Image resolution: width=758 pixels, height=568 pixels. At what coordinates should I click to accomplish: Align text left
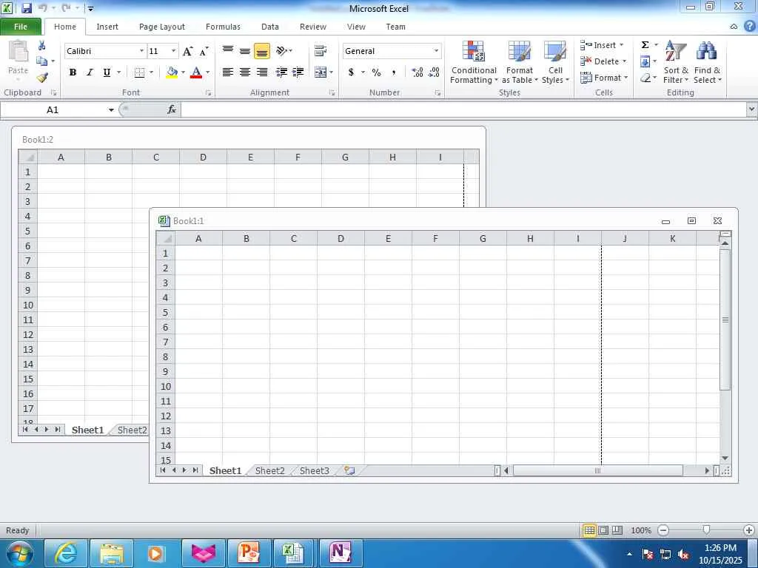coord(228,72)
